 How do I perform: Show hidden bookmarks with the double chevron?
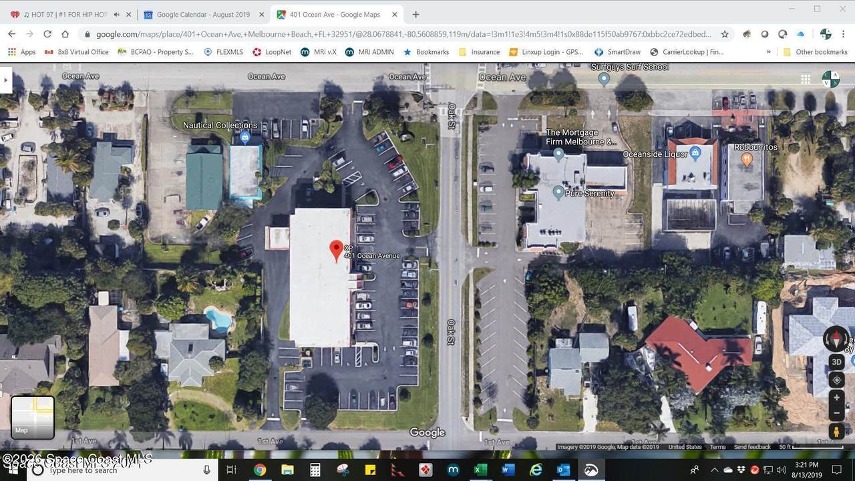[x=768, y=51]
